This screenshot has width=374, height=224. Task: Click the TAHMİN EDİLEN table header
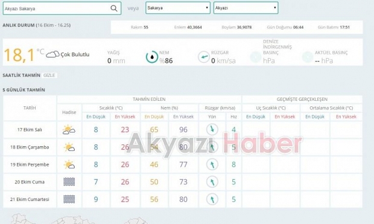pyautogui.click(x=149, y=99)
